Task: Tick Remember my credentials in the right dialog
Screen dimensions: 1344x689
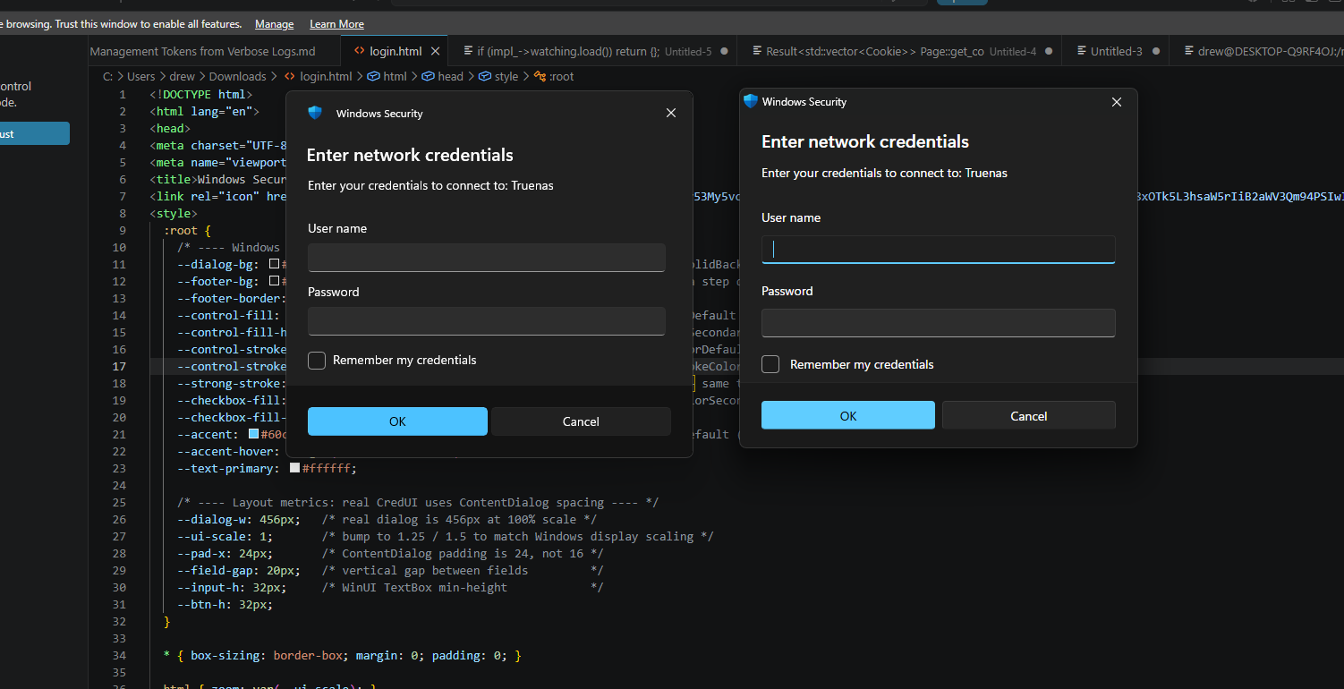Action: pyautogui.click(x=770, y=364)
